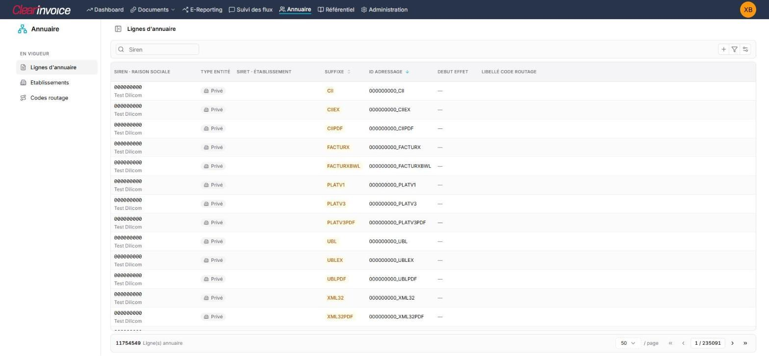
Task: Click address ID 000000000_PLATV3PDF
Action: click(397, 223)
